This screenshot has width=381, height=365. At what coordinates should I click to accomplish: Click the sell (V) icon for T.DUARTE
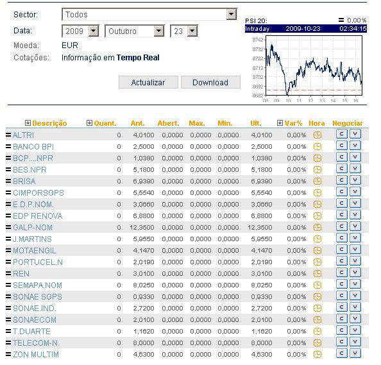tap(355, 330)
